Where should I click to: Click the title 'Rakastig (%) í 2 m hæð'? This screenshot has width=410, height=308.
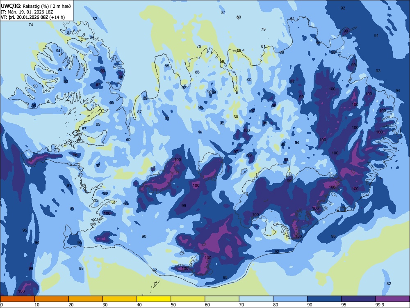click(x=47, y=6)
